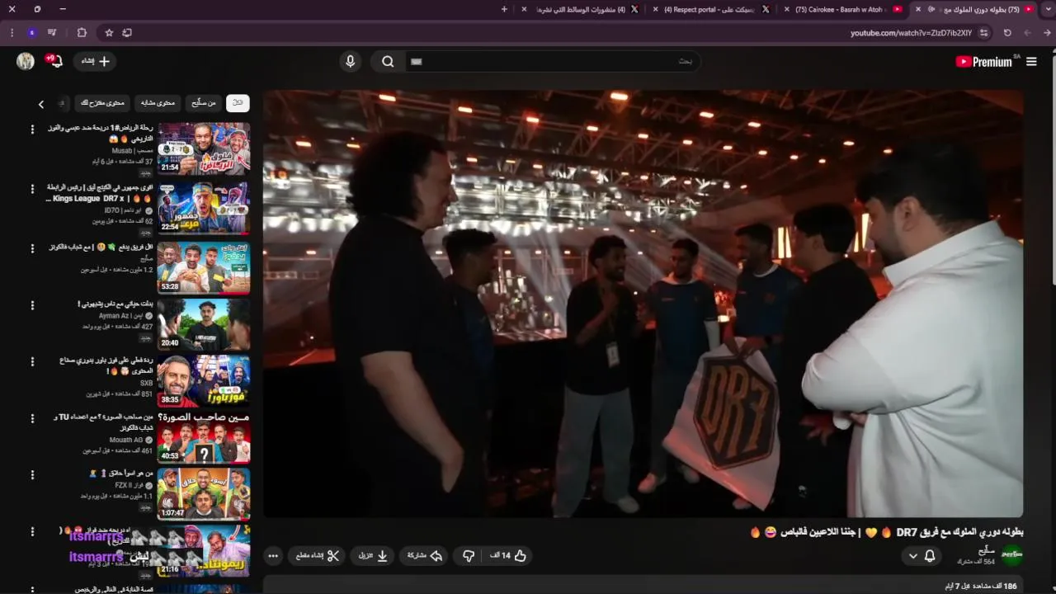Focus the YouTube search box
Image resolution: width=1056 pixels, height=594 pixels.
pyautogui.click(x=553, y=61)
